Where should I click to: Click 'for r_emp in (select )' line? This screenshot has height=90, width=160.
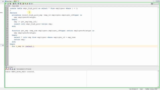tap(23, 46)
